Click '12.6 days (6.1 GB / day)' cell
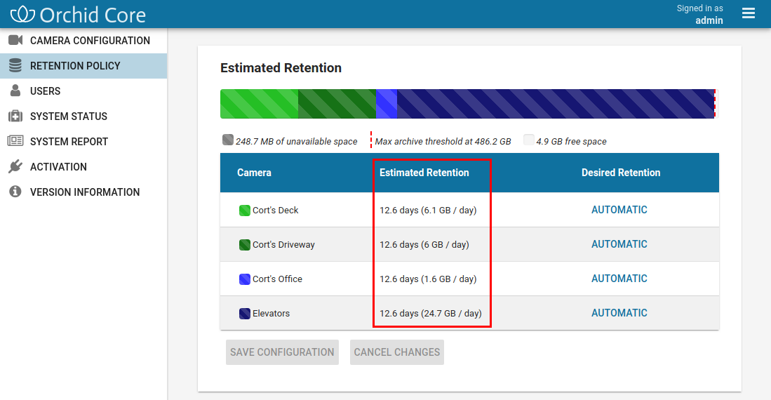 [428, 210]
